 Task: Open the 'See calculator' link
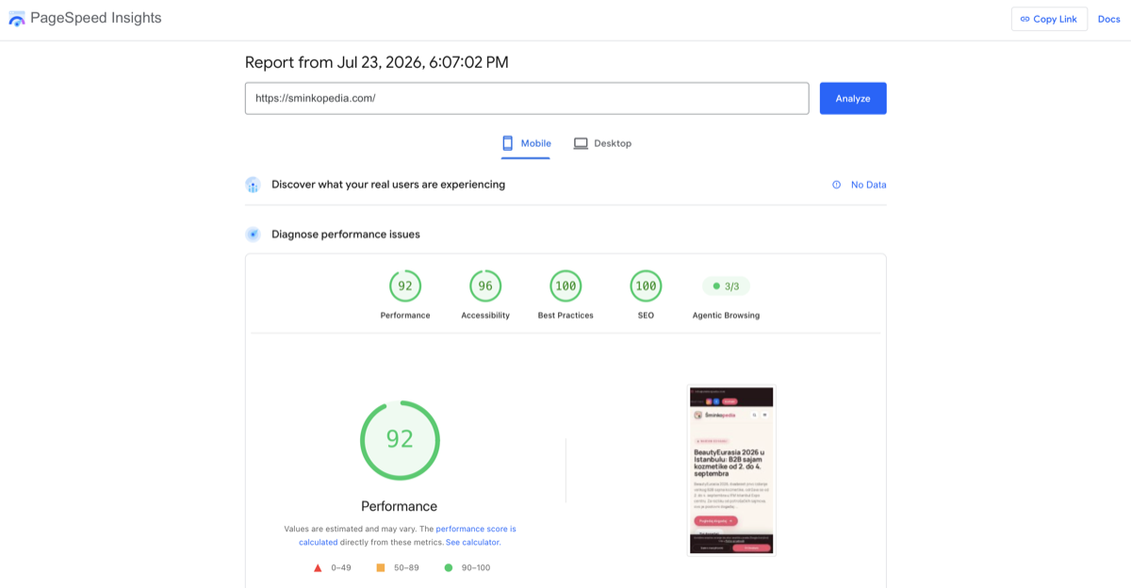473,542
